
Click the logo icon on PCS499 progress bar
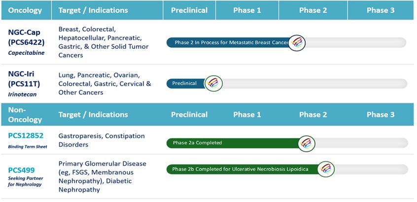326,169
